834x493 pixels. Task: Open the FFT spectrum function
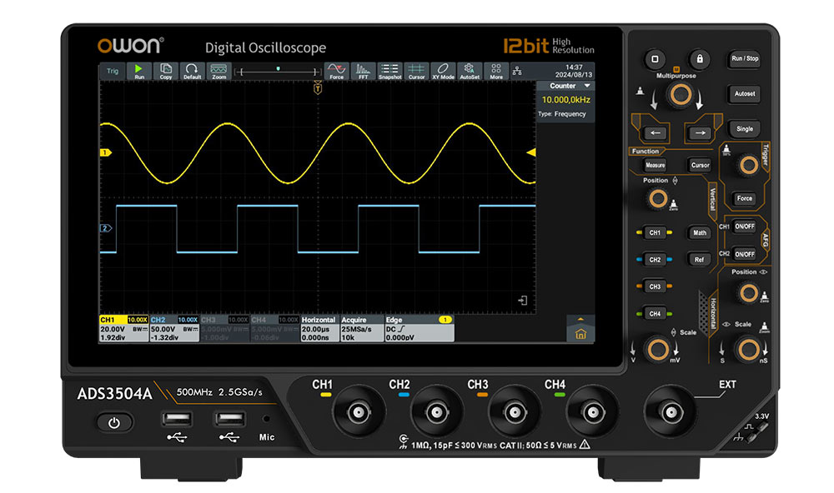click(x=363, y=71)
